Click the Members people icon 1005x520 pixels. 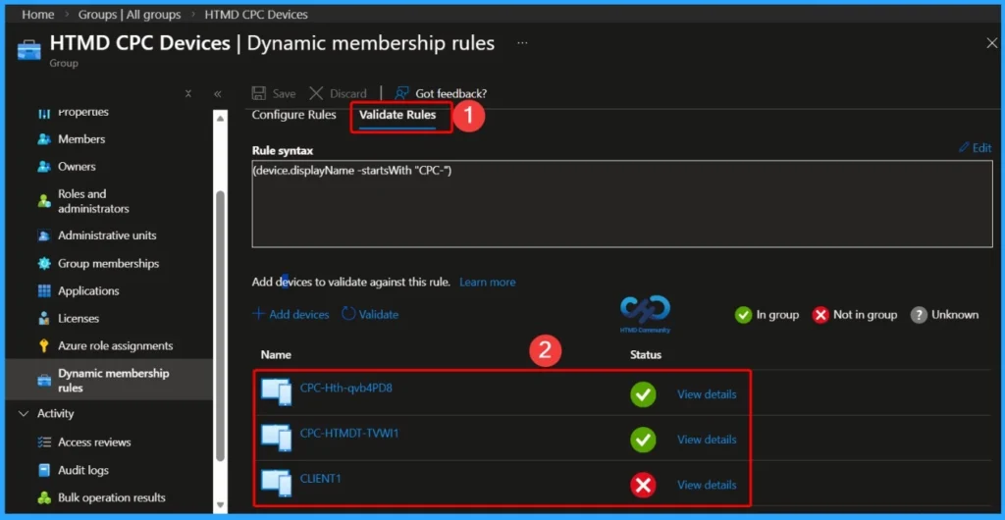(x=44, y=139)
